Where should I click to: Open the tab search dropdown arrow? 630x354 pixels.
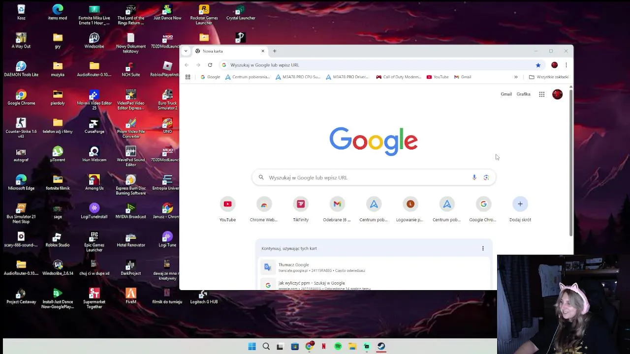[x=186, y=51]
